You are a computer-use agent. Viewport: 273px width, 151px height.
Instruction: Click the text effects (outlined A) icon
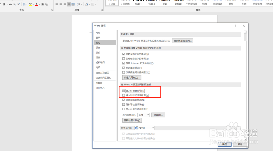[x=24, y=4]
